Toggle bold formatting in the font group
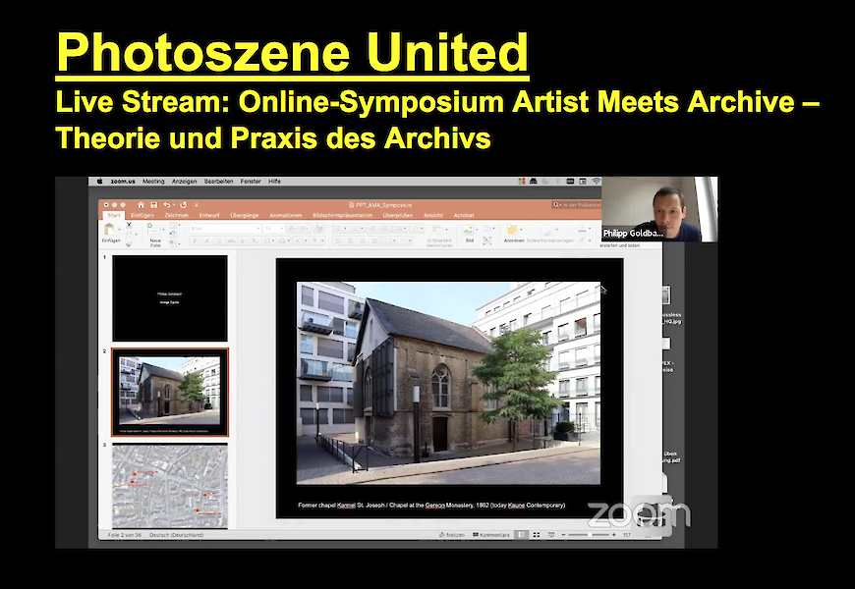 tap(196, 241)
